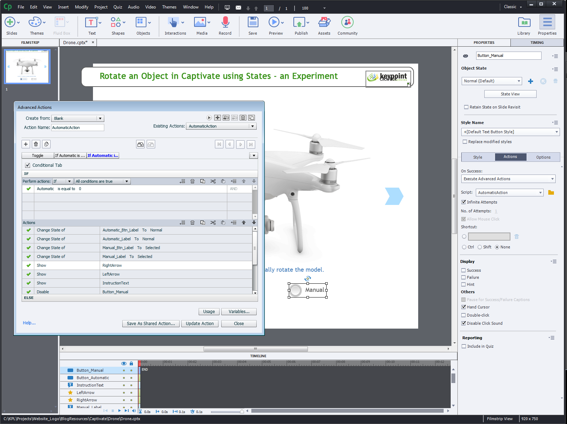Click the Update Action button
This screenshot has height=424, width=567.
200,324
